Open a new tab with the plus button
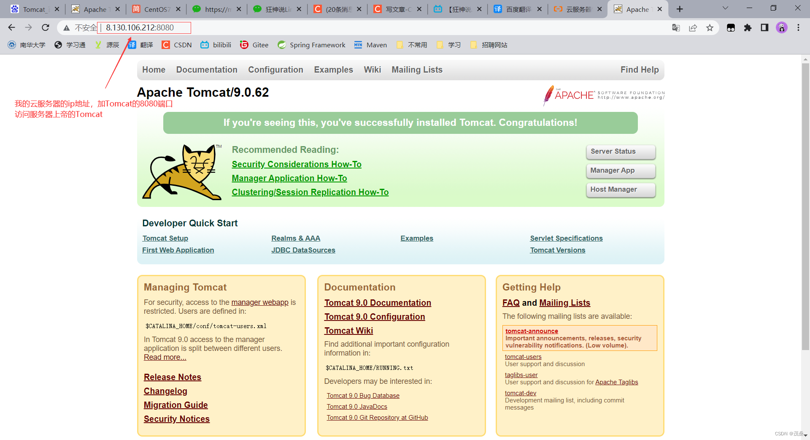810x440 pixels. coord(680,9)
